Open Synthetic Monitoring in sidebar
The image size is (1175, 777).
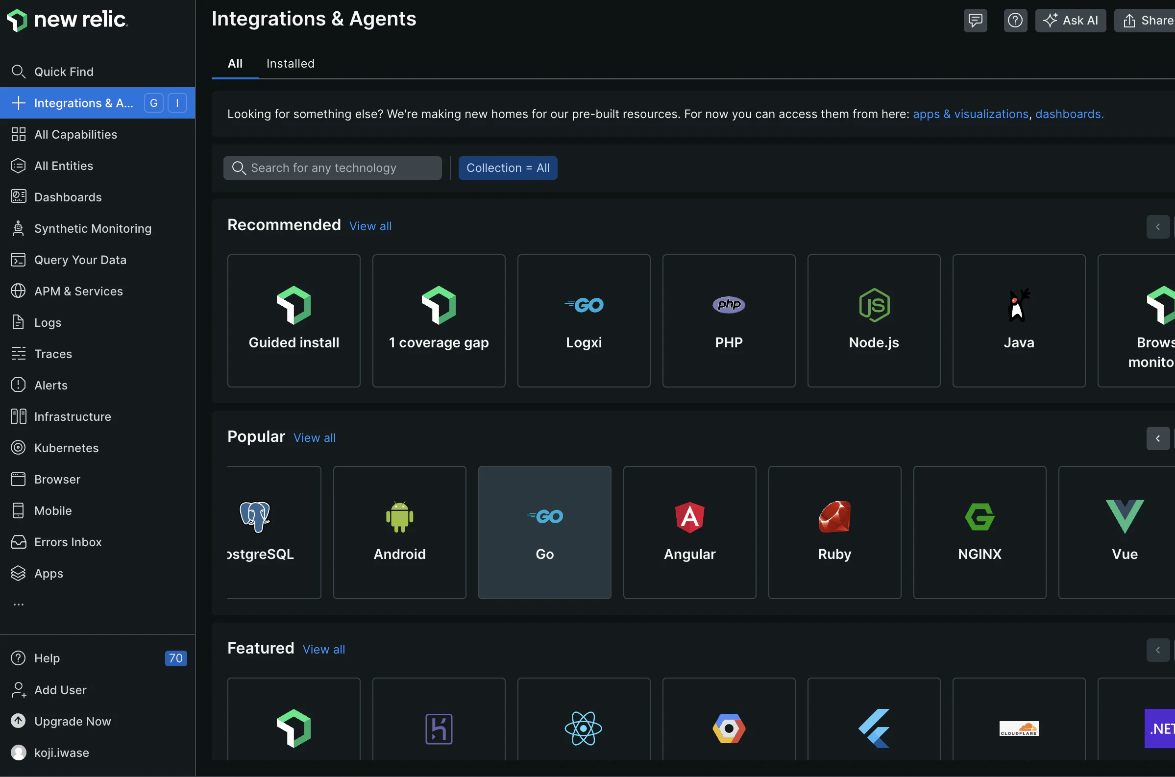[x=97, y=228]
